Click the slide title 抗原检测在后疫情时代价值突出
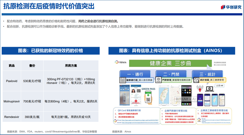Viewport: 244px width, 135px height. pos(49,6)
